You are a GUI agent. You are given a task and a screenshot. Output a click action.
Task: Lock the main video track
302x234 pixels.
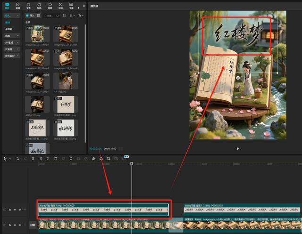click(x=10, y=225)
